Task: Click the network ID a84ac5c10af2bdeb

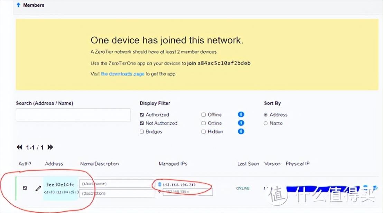Action: tap(224, 63)
